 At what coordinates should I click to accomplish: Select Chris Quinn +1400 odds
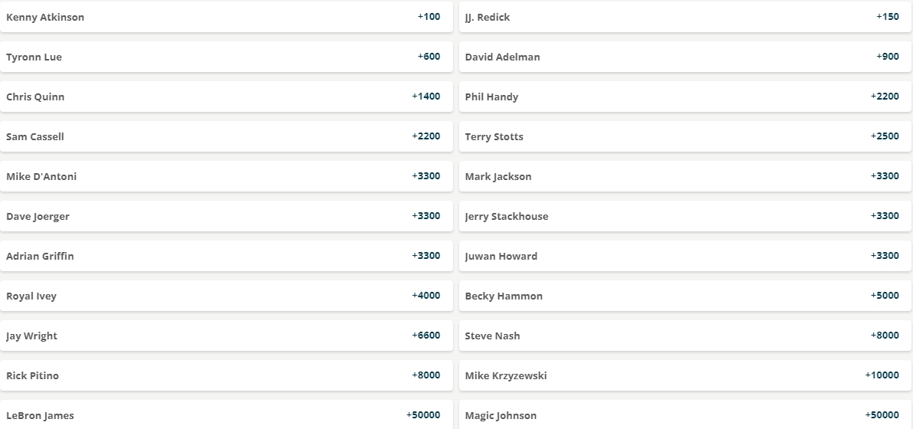(227, 97)
